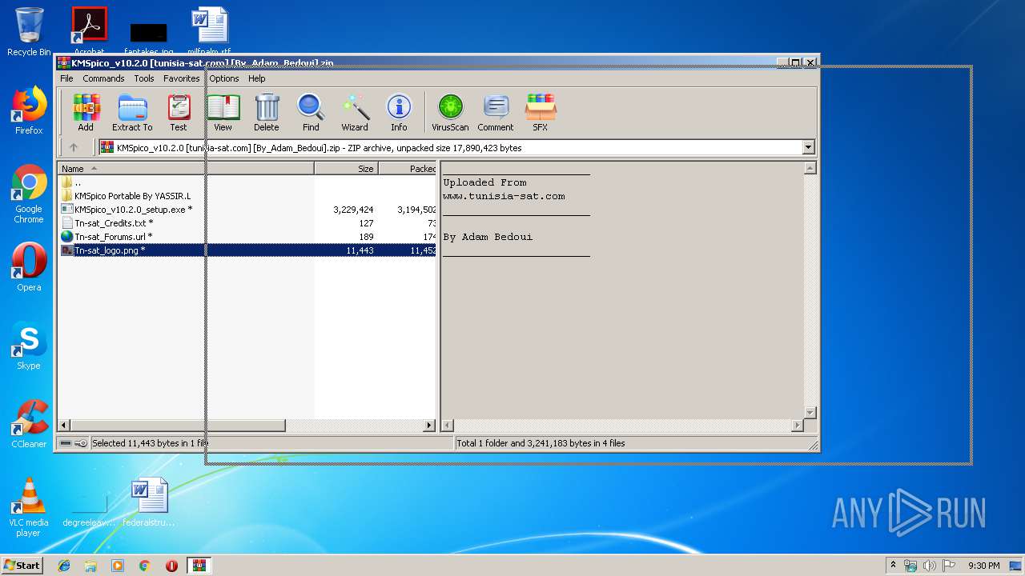Click the Action Center flag tray icon

tap(949, 566)
